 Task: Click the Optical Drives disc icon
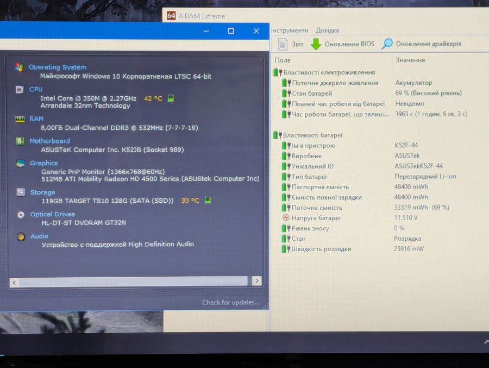(21, 215)
